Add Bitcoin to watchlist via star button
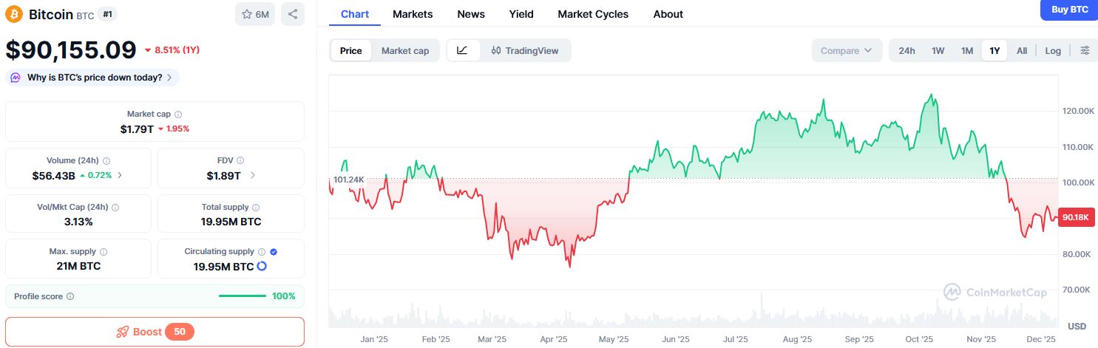Image resolution: width=1098 pixels, height=348 pixels. pyautogui.click(x=255, y=14)
